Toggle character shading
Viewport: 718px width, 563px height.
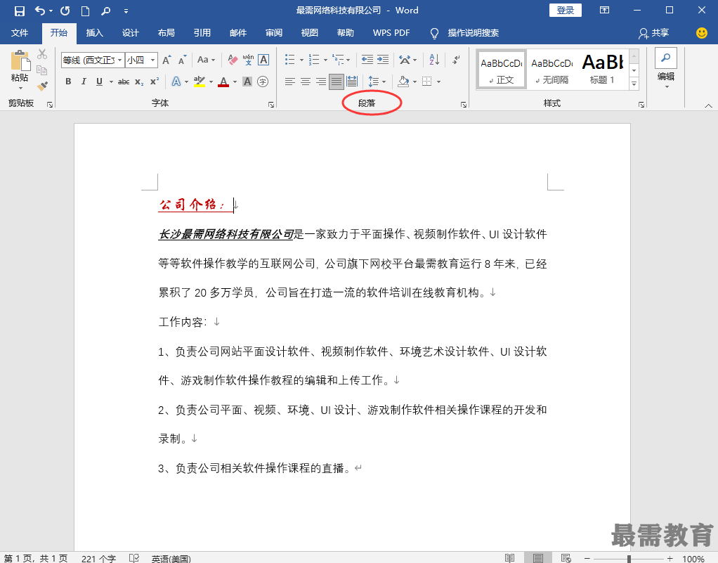click(x=247, y=82)
